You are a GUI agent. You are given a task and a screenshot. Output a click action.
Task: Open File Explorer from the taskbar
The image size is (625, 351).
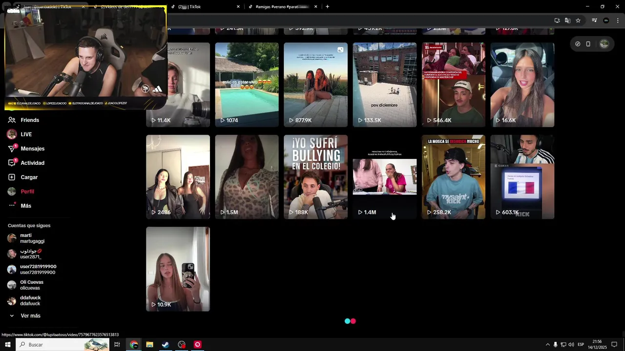click(x=149, y=345)
